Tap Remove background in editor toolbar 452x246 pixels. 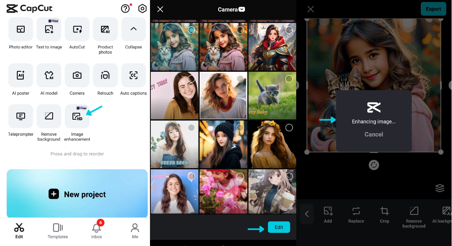point(414,217)
